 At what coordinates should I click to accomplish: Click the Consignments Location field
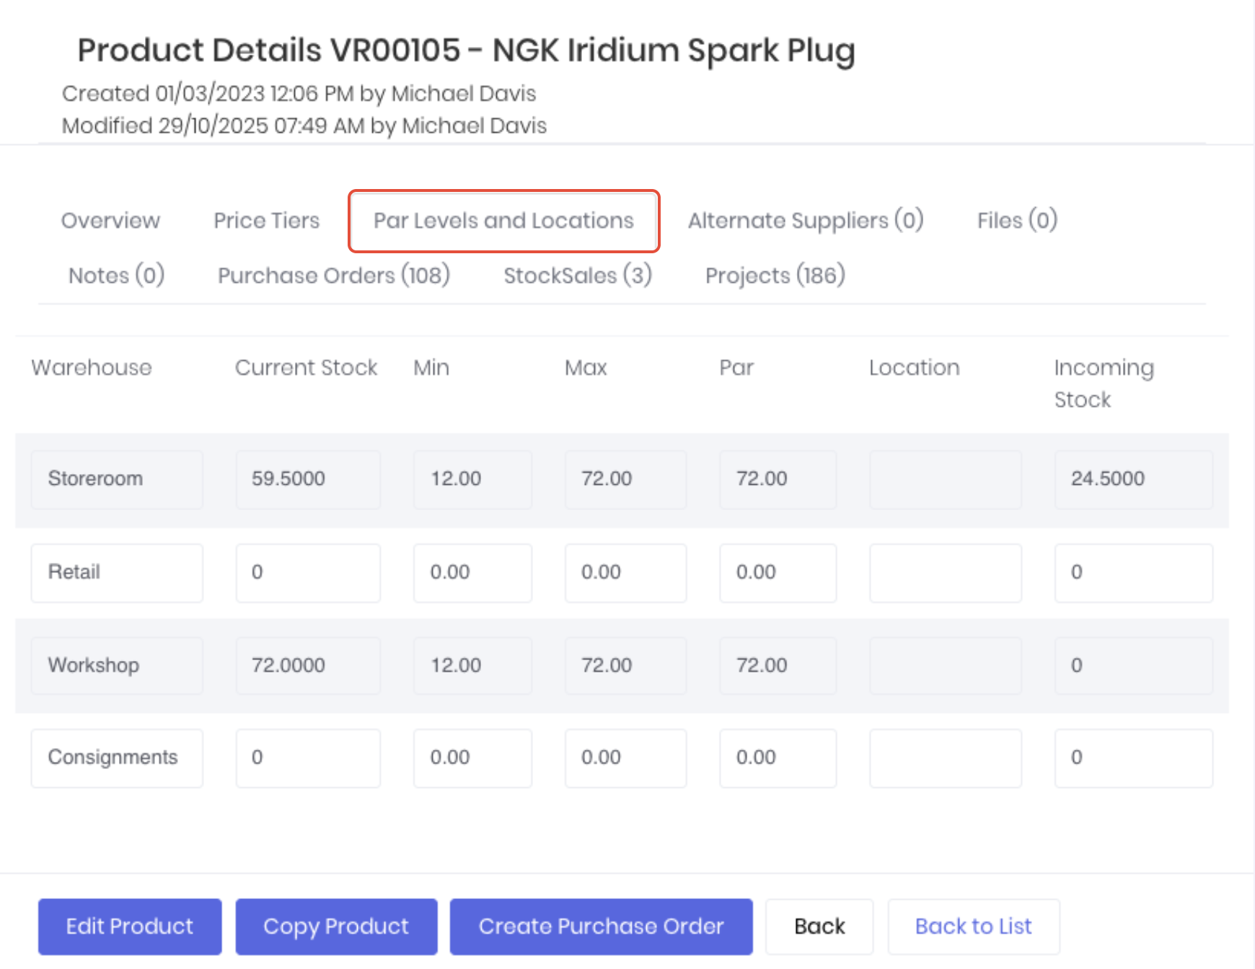tap(946, 758)
